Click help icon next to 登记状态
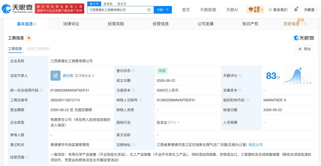This screenshot has height=166, width=321. point(134,71)
